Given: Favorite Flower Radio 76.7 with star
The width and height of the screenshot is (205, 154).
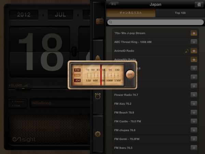Looking at the screenshot, I should tap(194, 95).
